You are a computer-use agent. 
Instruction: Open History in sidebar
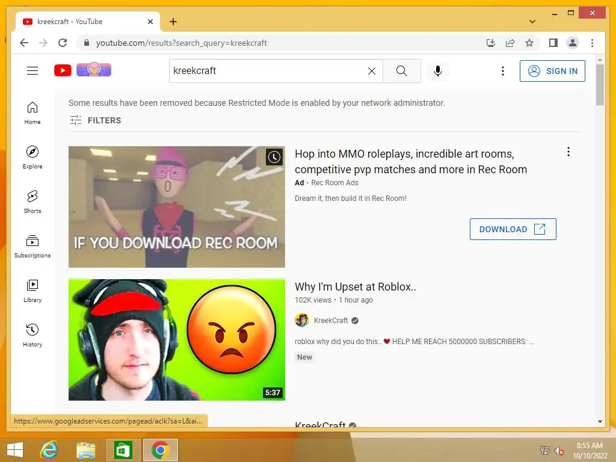(x=32, y=335)
